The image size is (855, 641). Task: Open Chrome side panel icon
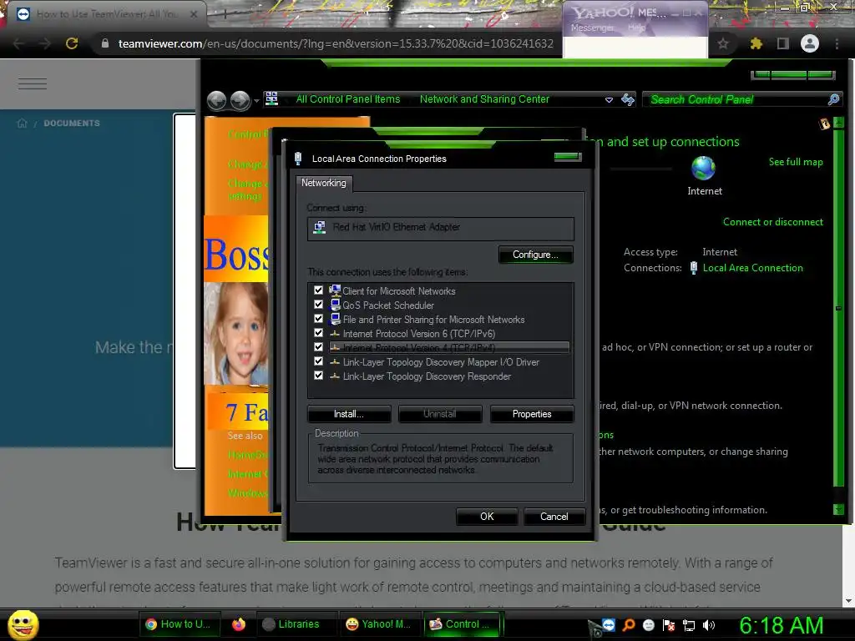pyautogui.click(x=783, y=43)
